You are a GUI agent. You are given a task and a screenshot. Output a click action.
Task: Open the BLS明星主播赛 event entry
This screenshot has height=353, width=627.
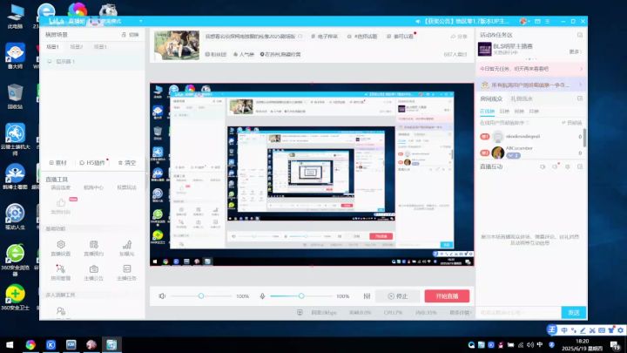tap(505, 49)
